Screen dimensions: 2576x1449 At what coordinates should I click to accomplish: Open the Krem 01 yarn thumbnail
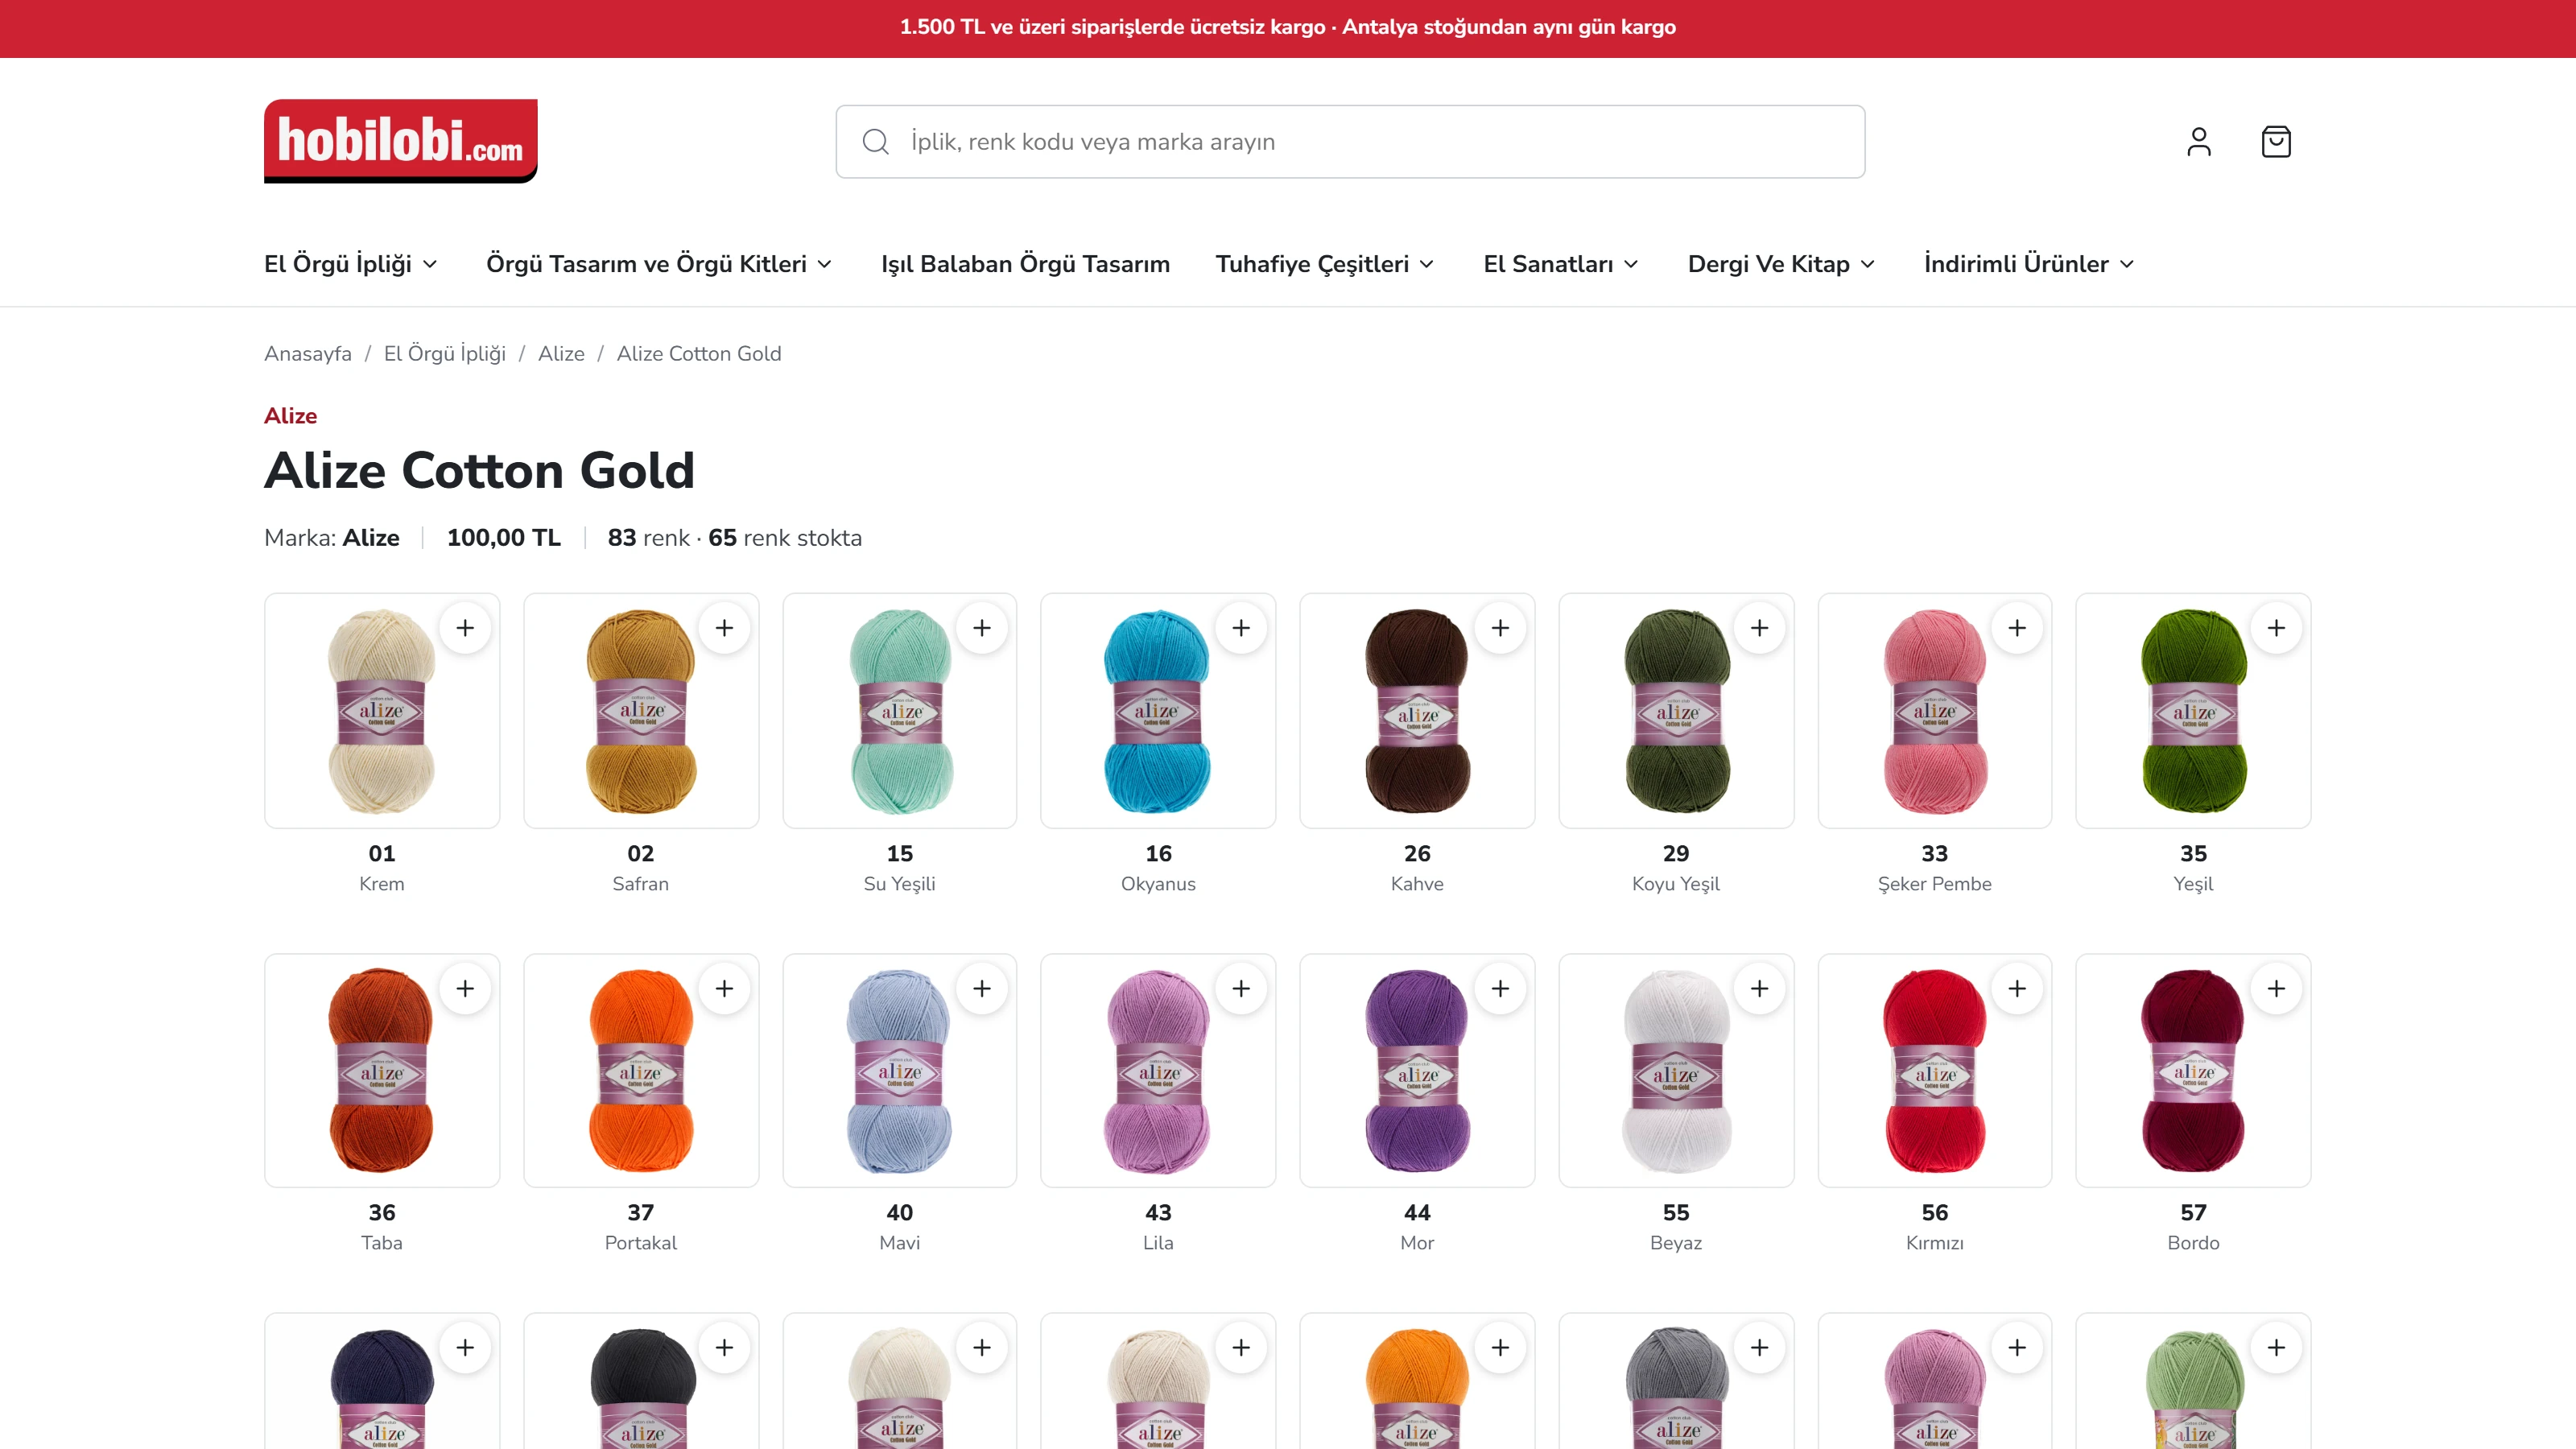coord(382,711)
